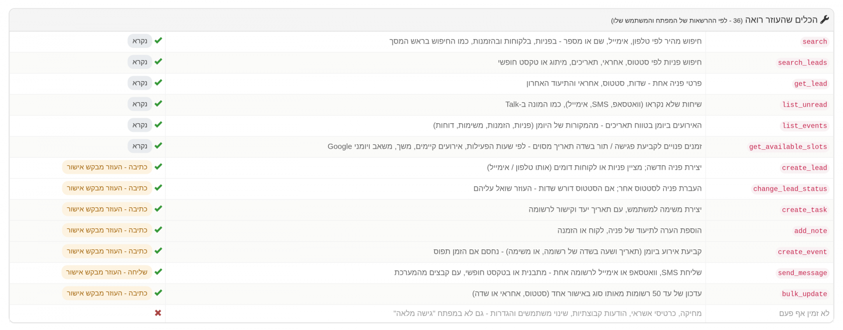
Task: Click the orange approval badge in the create_task row
Action: click(107, 209)
